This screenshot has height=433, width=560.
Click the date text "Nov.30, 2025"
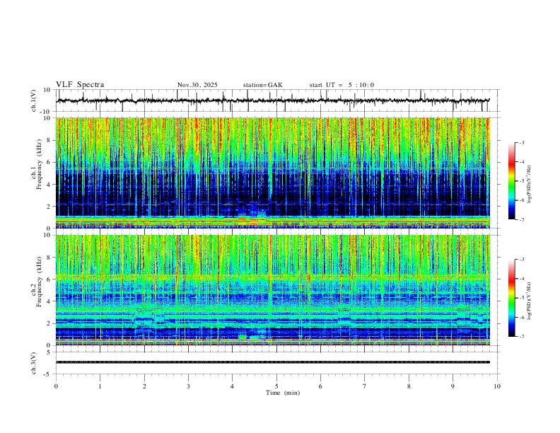[197, 85]
